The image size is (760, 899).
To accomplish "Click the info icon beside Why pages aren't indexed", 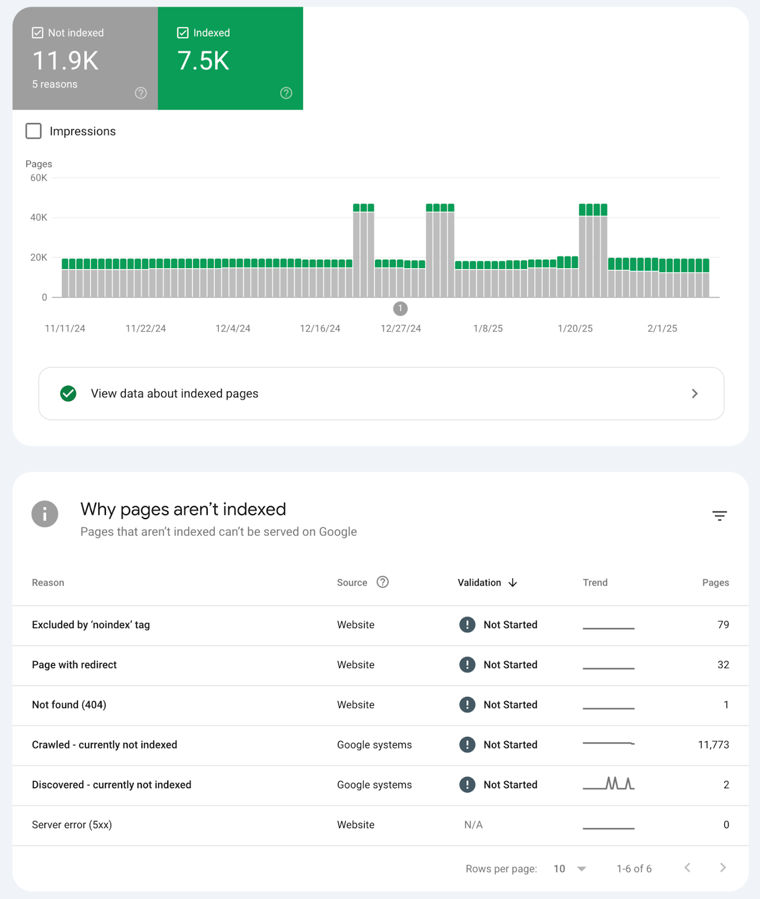I will 45,514.
